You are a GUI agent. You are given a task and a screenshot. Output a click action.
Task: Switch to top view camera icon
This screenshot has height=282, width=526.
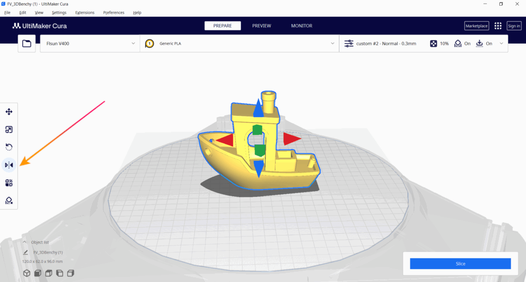49,273
